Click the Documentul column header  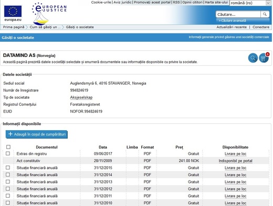[x=47, y=147]
